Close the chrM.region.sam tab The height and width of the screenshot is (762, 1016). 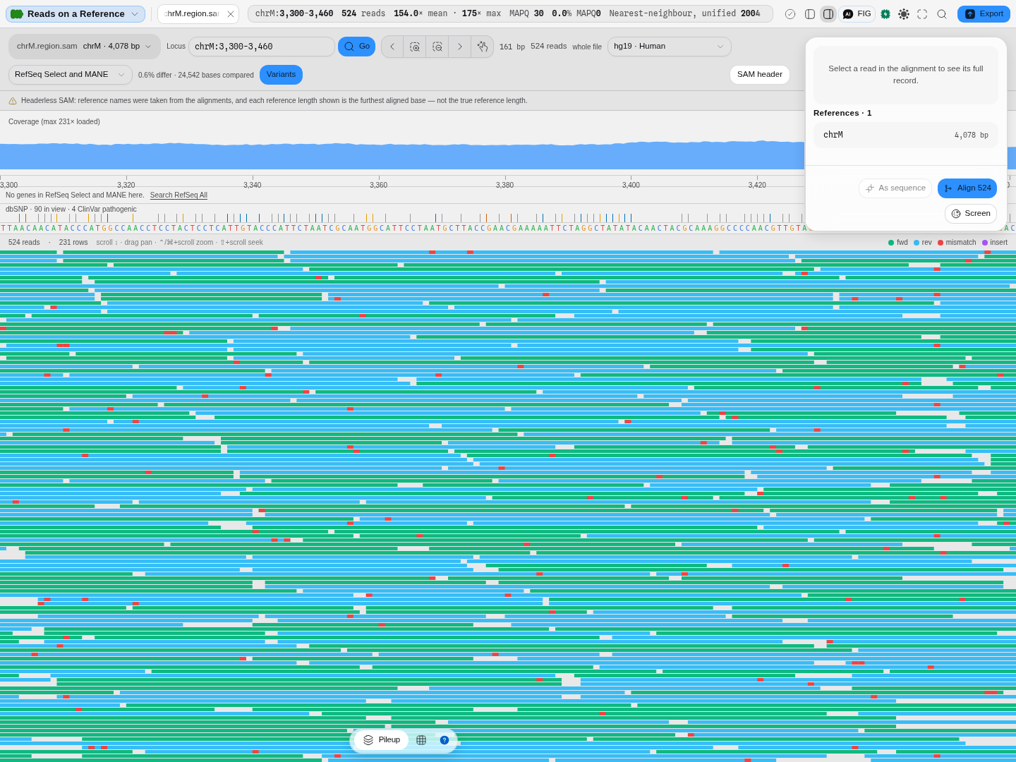pos(231,14)
